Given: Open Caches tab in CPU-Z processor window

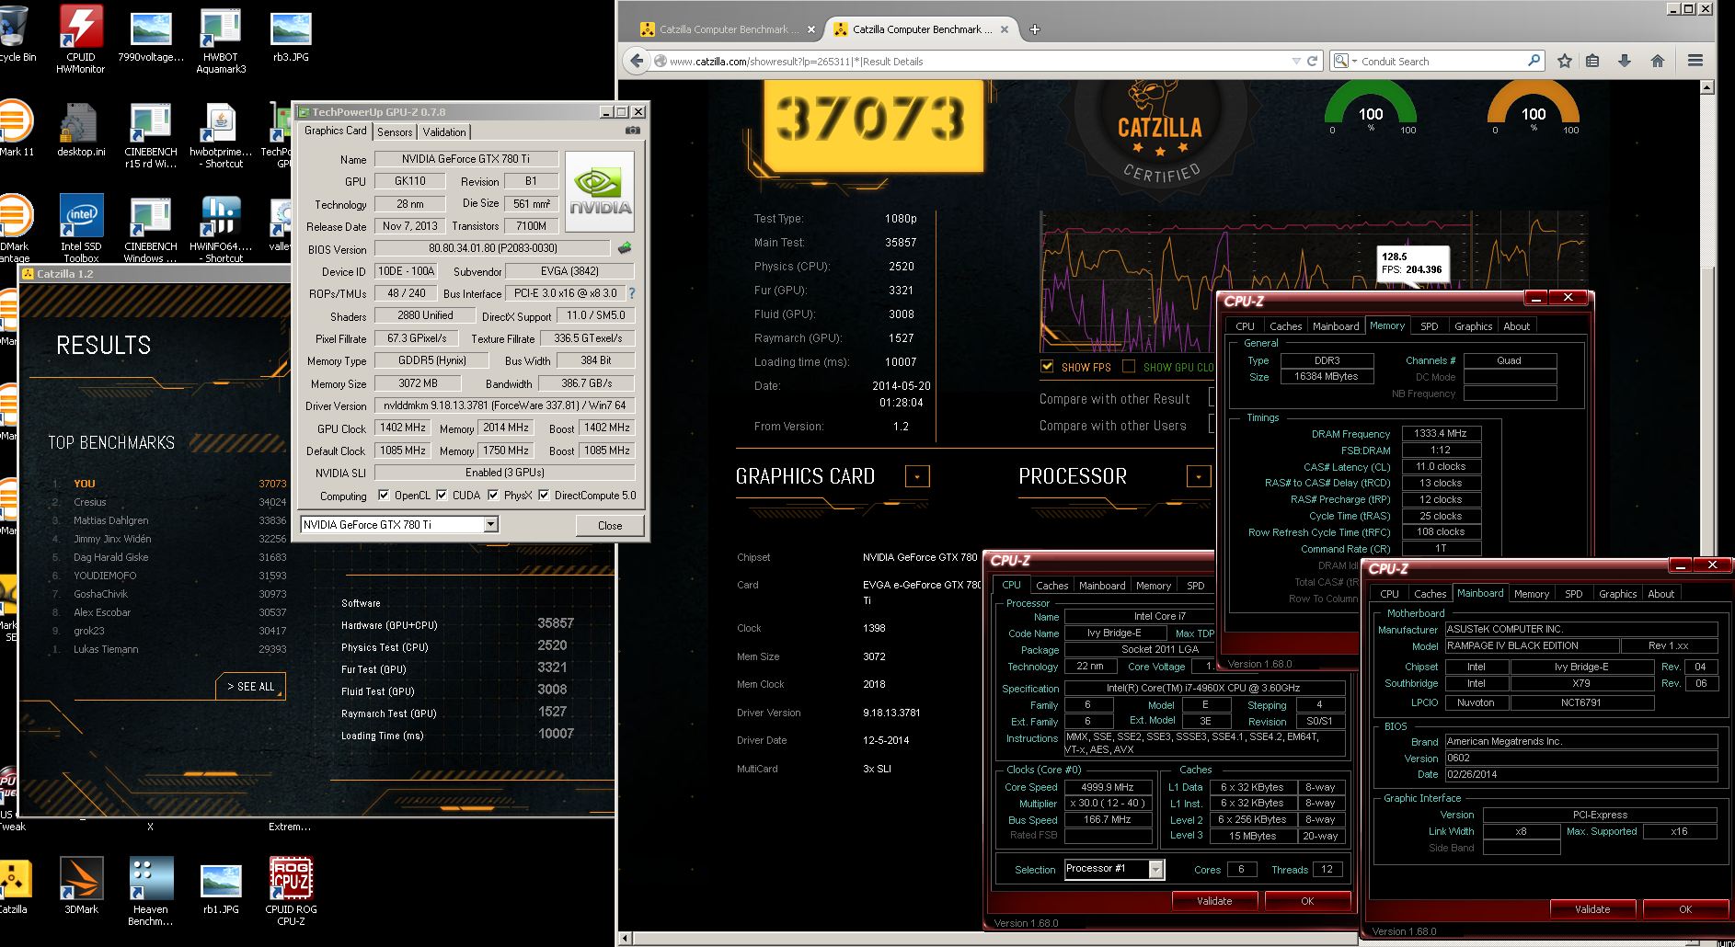Looking at the screenshot, I should click(1051, 586).
